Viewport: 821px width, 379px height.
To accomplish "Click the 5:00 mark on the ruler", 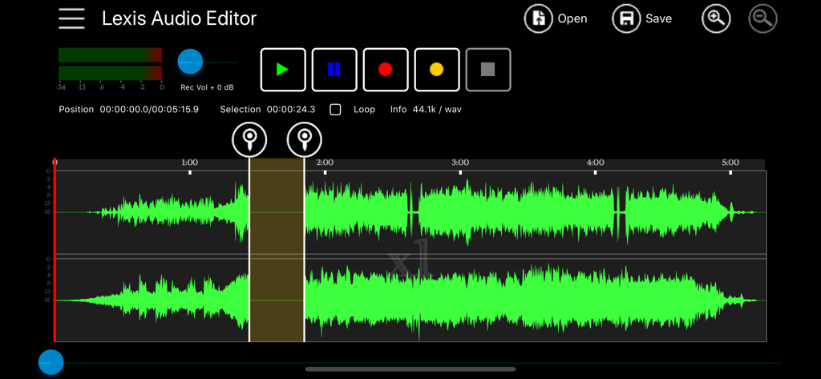I will pos(730,163).
